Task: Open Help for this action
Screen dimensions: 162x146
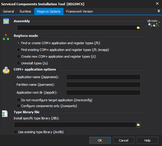Action: click(x=147, y=140)
